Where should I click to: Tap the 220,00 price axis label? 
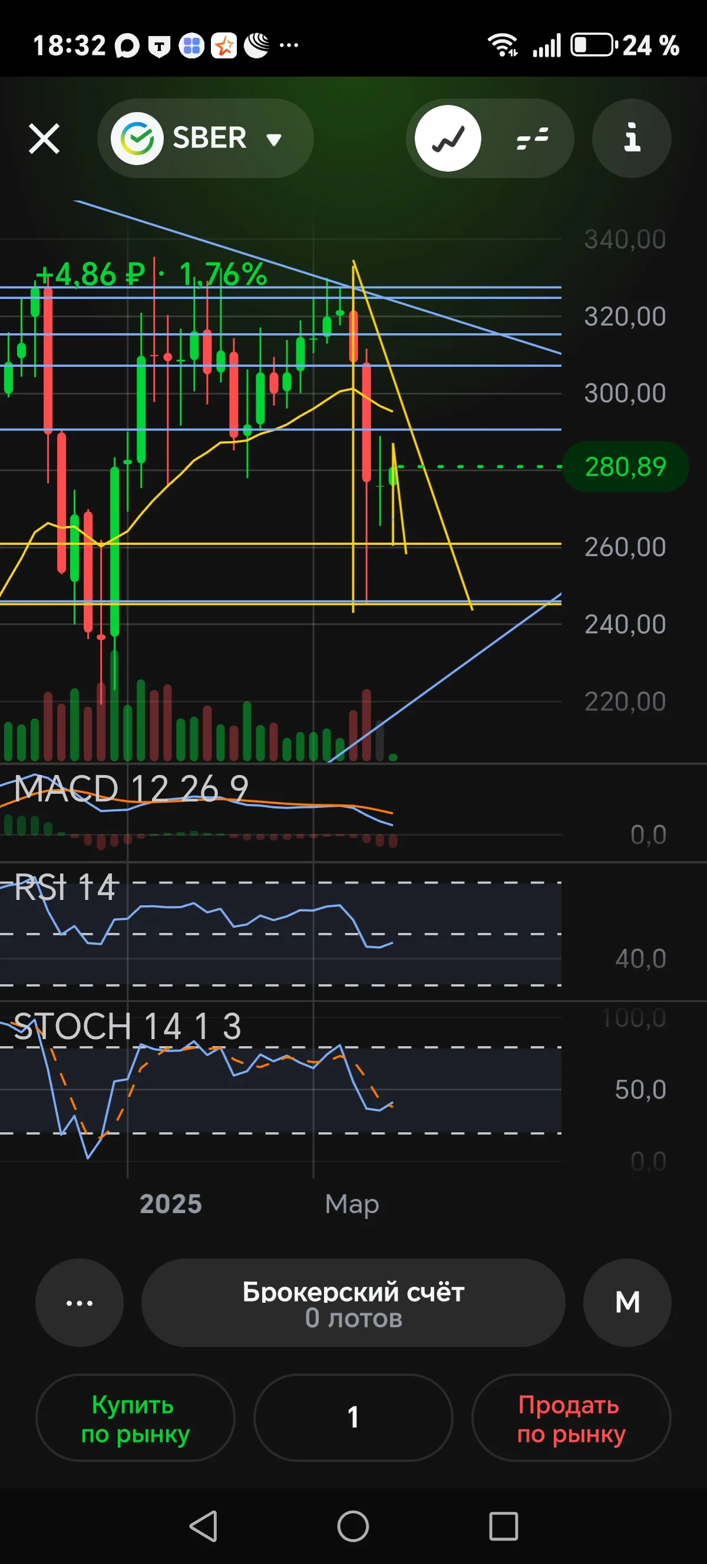[625, 701]
